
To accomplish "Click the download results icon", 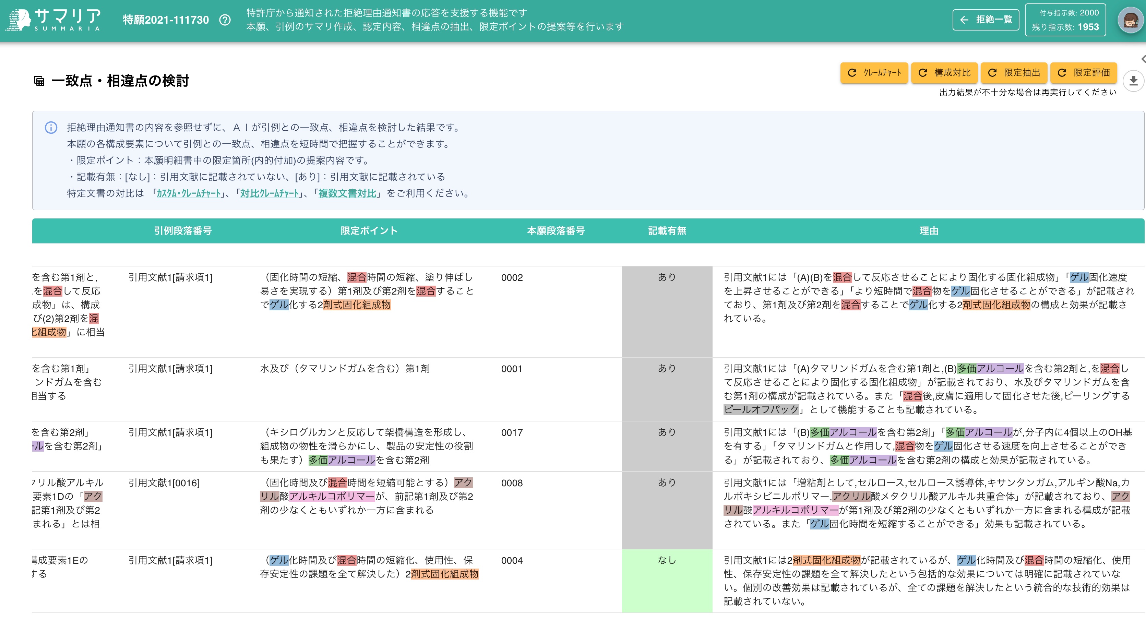I will tap(1134, 81).
